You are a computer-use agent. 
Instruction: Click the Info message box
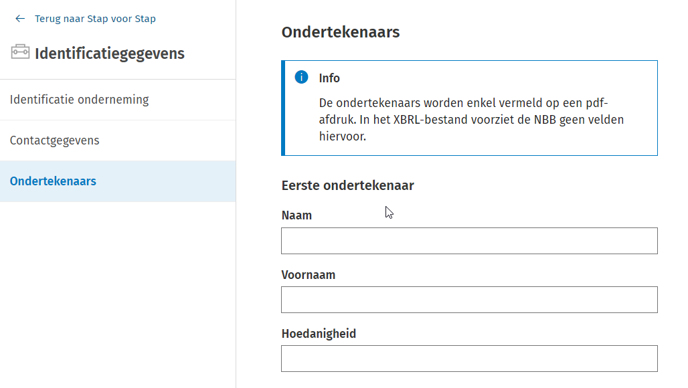coord(468,107)
